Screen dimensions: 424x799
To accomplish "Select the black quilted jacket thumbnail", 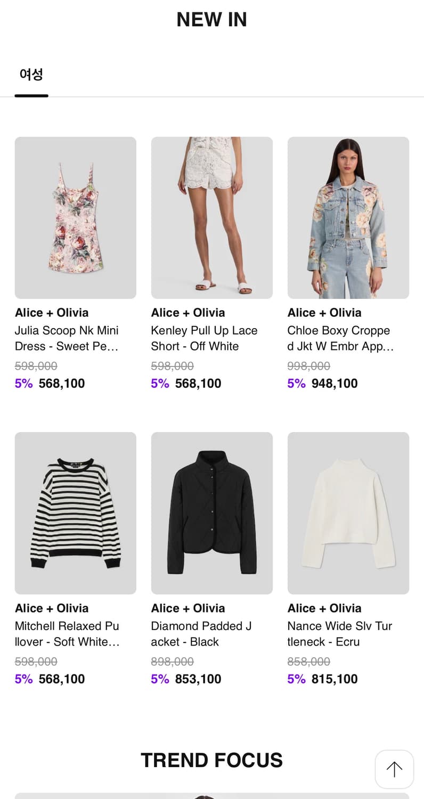I will [211, 512].
